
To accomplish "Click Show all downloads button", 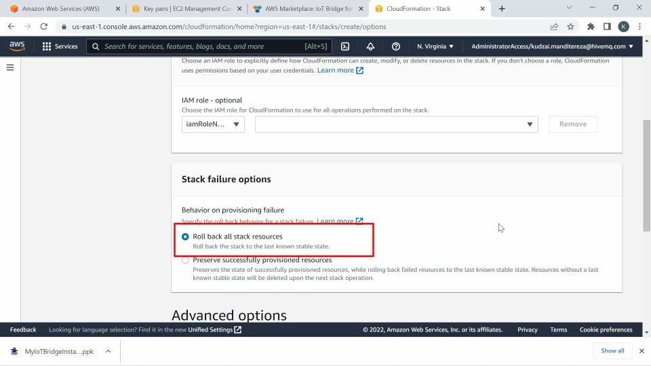I will point(612,350).
